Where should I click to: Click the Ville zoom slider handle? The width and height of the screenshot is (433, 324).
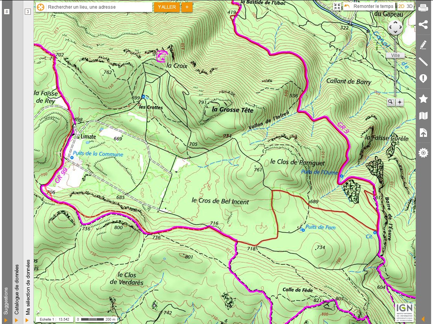pos(395,55)
